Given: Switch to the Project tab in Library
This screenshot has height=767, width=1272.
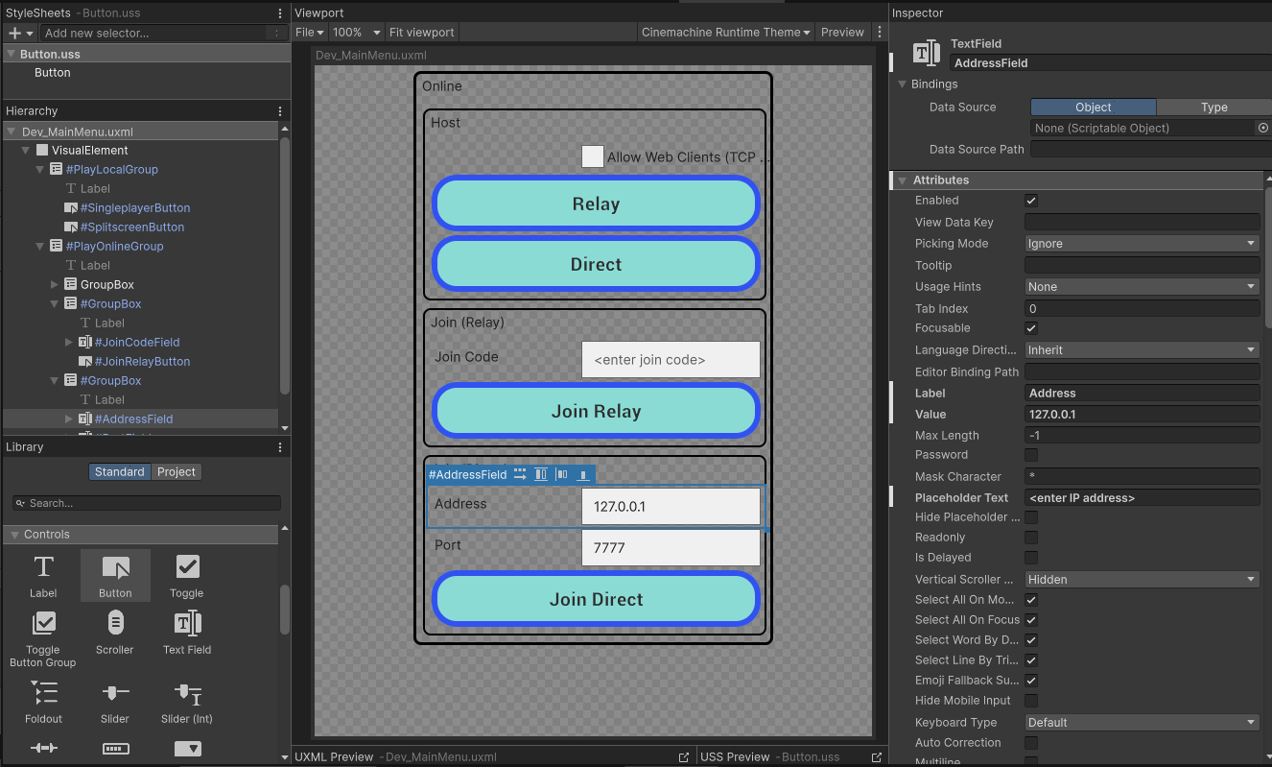Looking at the screenshot, I should click(x=177, y=472).
